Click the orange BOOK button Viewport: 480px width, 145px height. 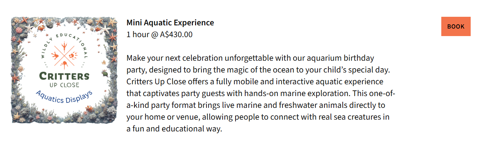pyautogui.click(x=456, y=26)
